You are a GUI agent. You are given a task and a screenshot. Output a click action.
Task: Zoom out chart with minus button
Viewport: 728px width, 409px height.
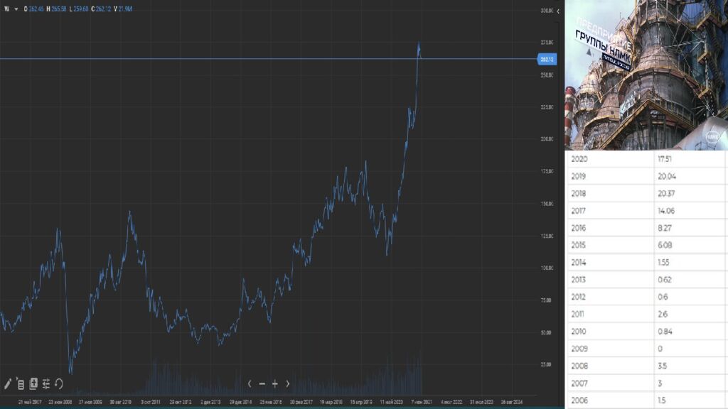tap(262, 383)
